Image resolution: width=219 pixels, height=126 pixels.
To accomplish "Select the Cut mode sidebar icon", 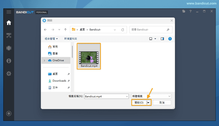I will tap(9, 35).
